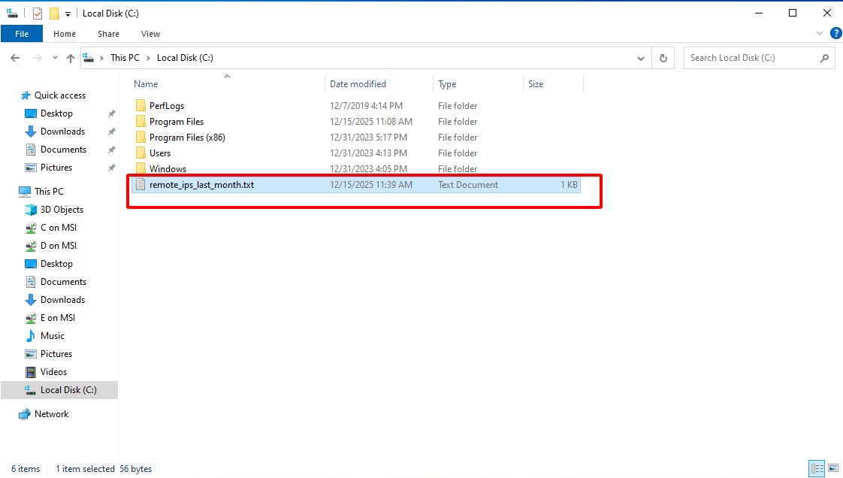Open the Recent locations dropdown arrow
This screenshot has width=843, height=478.
[x=55, y=58]
